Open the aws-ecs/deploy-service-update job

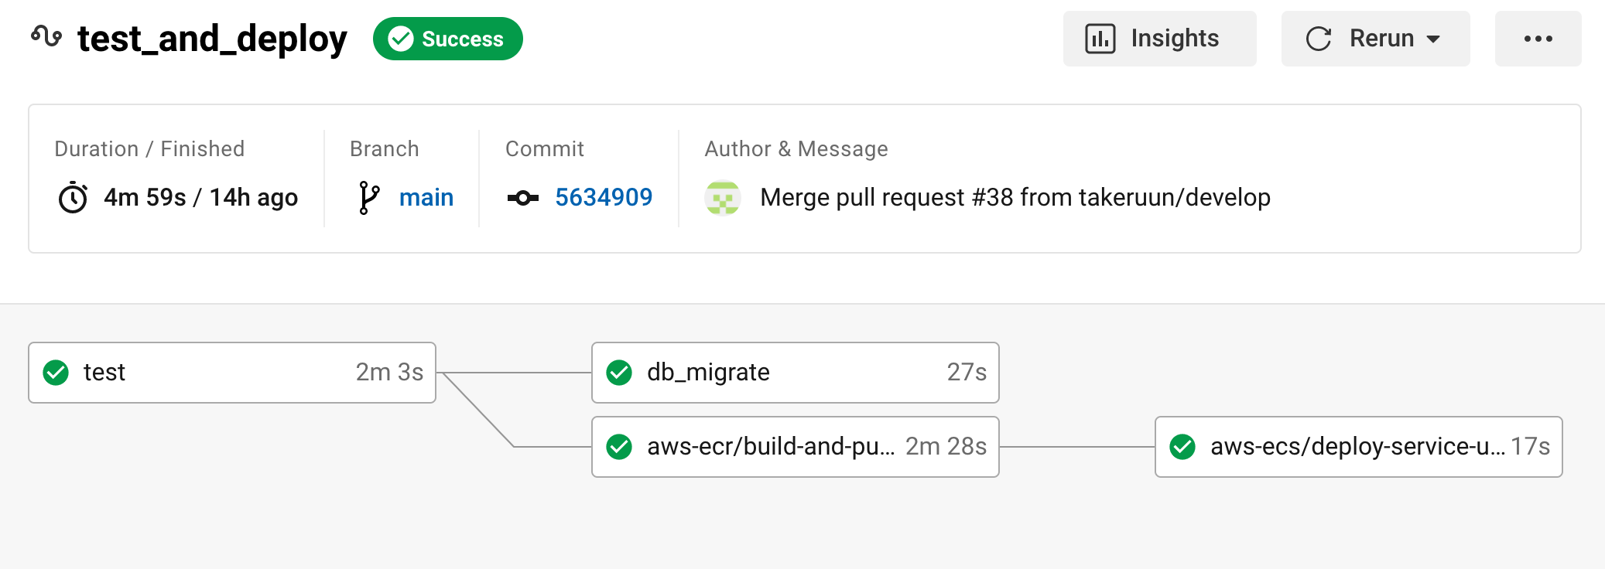(1358, 447)
